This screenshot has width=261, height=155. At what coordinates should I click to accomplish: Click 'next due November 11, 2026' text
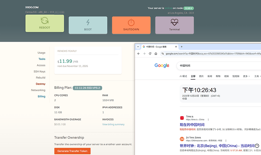[x=73, y=66]
